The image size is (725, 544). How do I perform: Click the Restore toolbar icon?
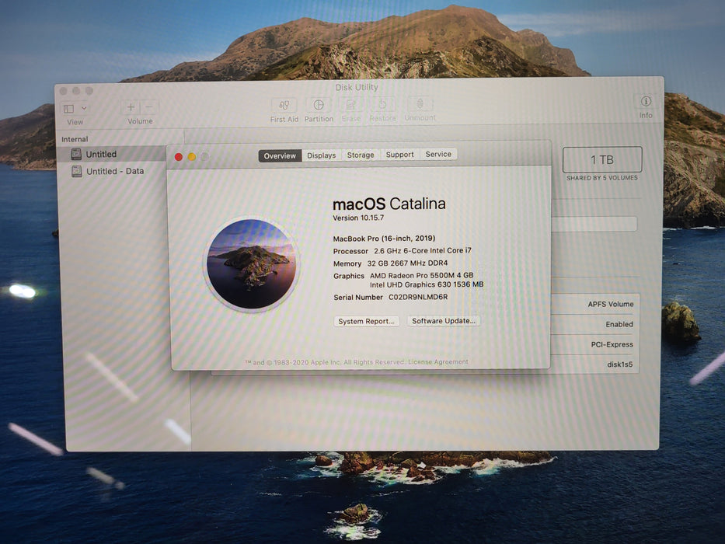[382, 105]
